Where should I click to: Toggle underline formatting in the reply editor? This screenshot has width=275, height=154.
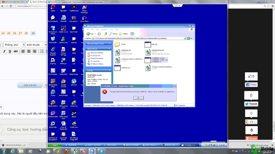click(x=10, y=51)
